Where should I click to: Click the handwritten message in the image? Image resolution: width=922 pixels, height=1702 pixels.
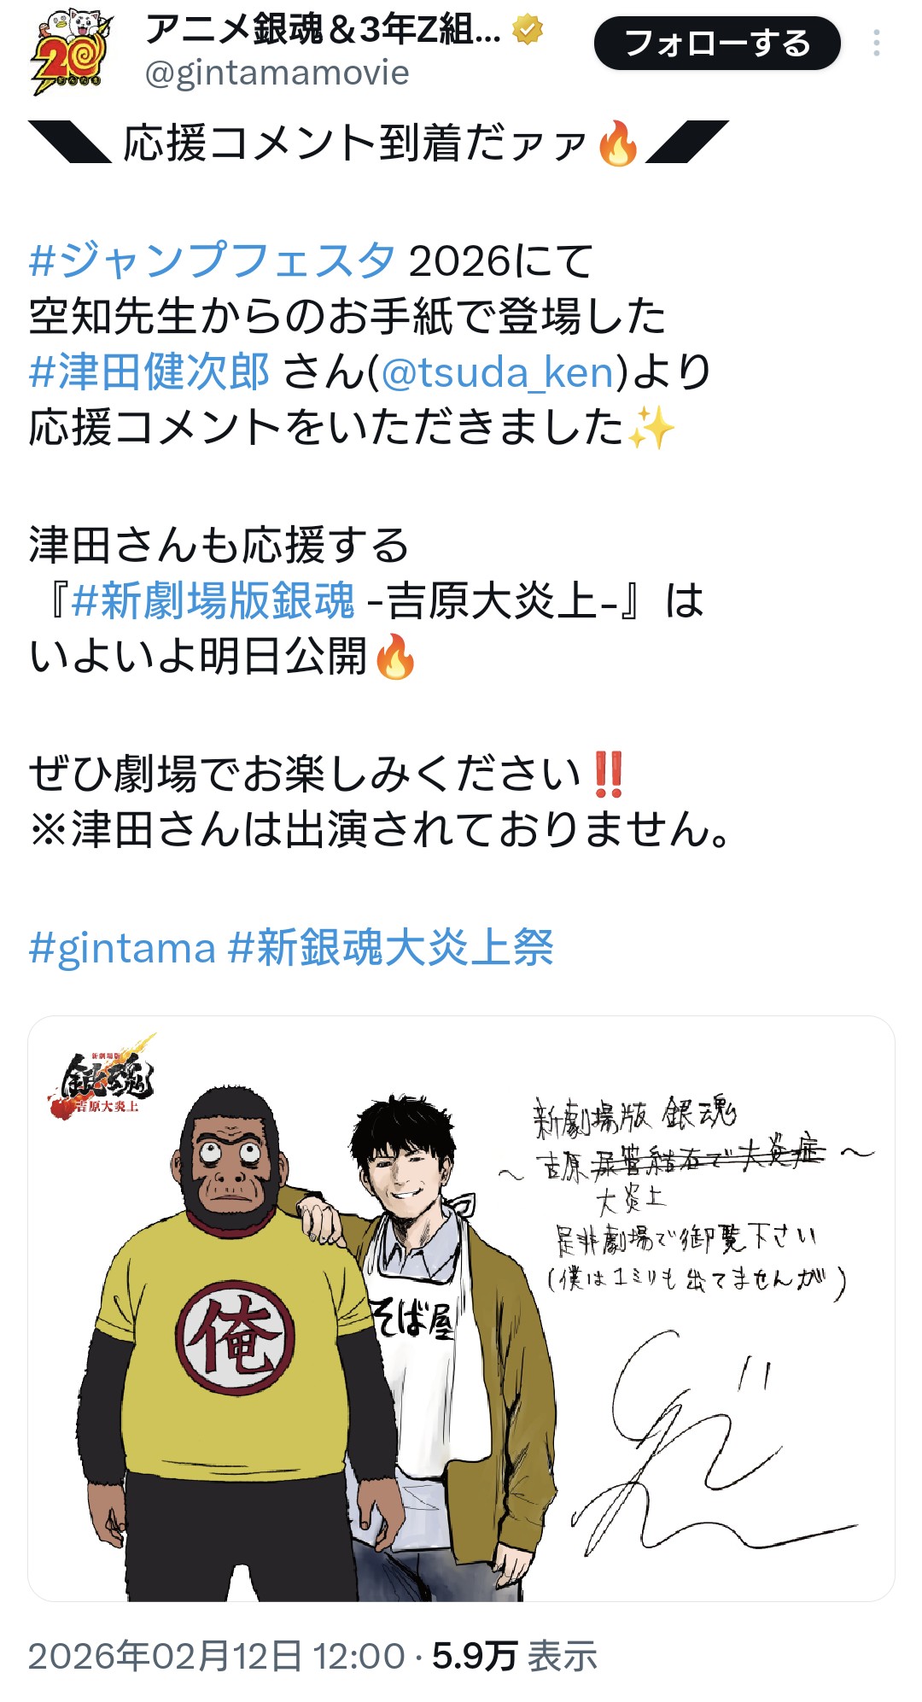687,1197
